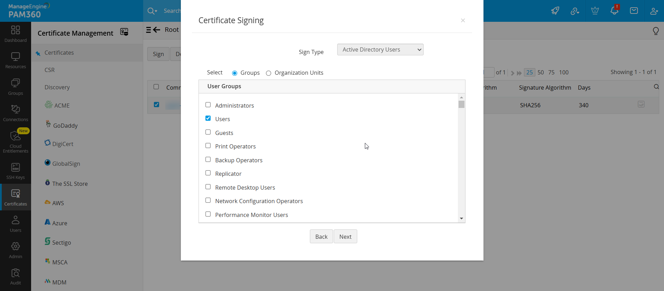The height and width of the screenshot is (291, 664).
Task: Open the notifications bell in the header
Action: pyautogui.click(x=615, y=10)
